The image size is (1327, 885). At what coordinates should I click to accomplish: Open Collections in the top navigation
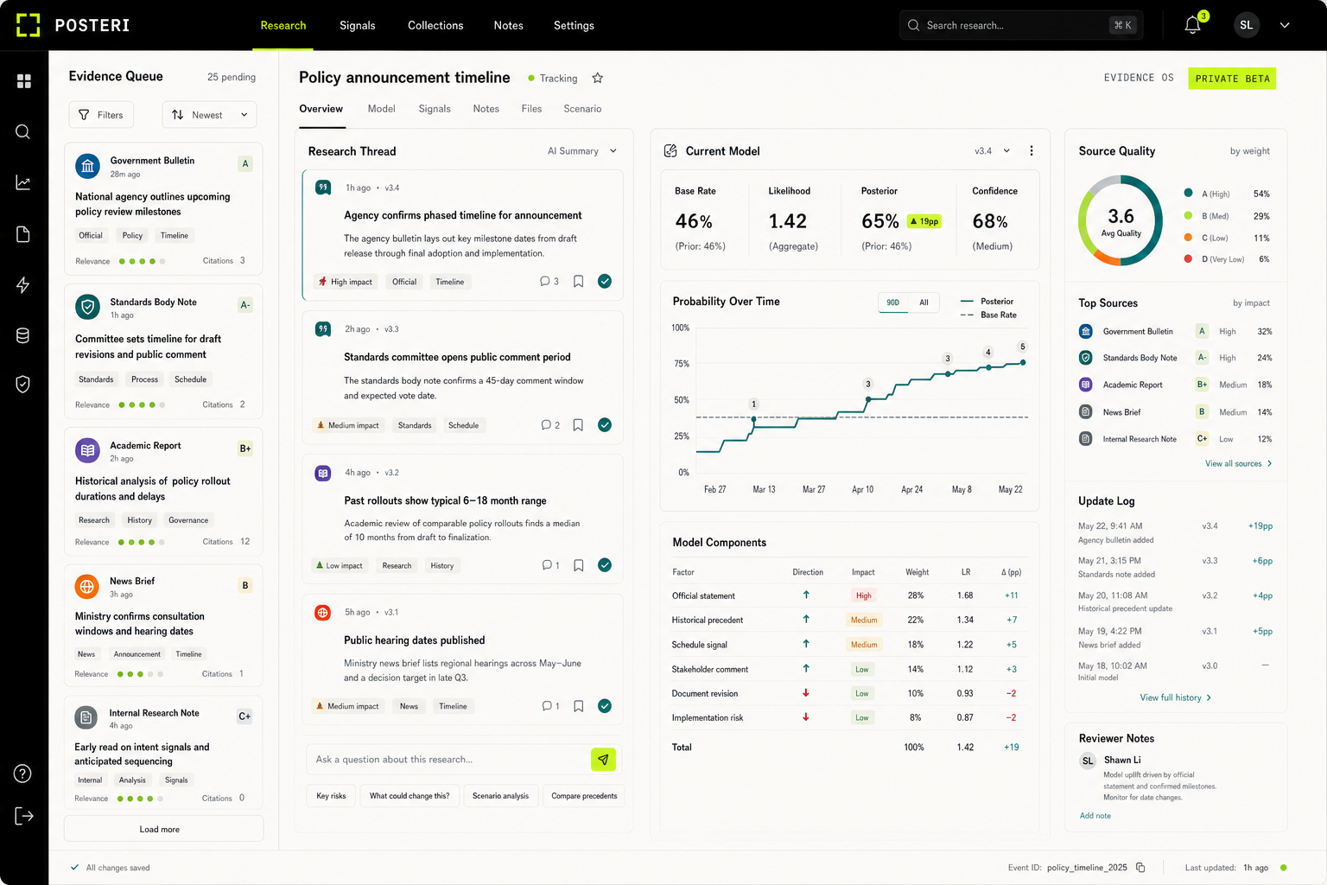[435, 25]
